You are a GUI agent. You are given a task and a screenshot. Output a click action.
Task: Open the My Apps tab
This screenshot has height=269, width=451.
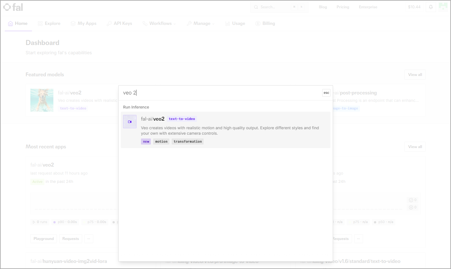tap(83, 24)
